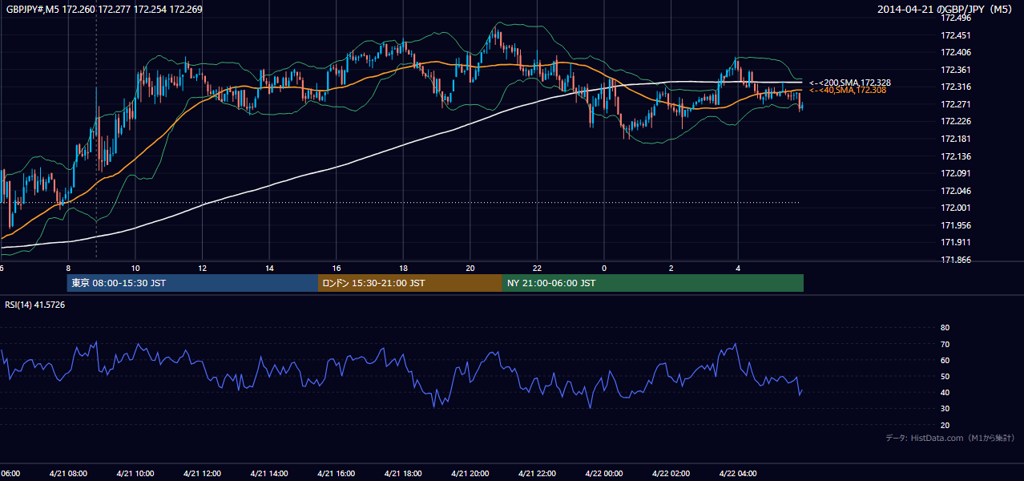Click price axis value 172.046
1024x481 pixels.
[x=957, y=191]
